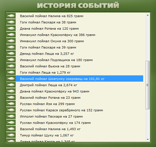The image size is (156, 147).
Task: Click fish icon beside Иммануил поймал Окуня 300 грамм
Action: [x=11, y=41]
